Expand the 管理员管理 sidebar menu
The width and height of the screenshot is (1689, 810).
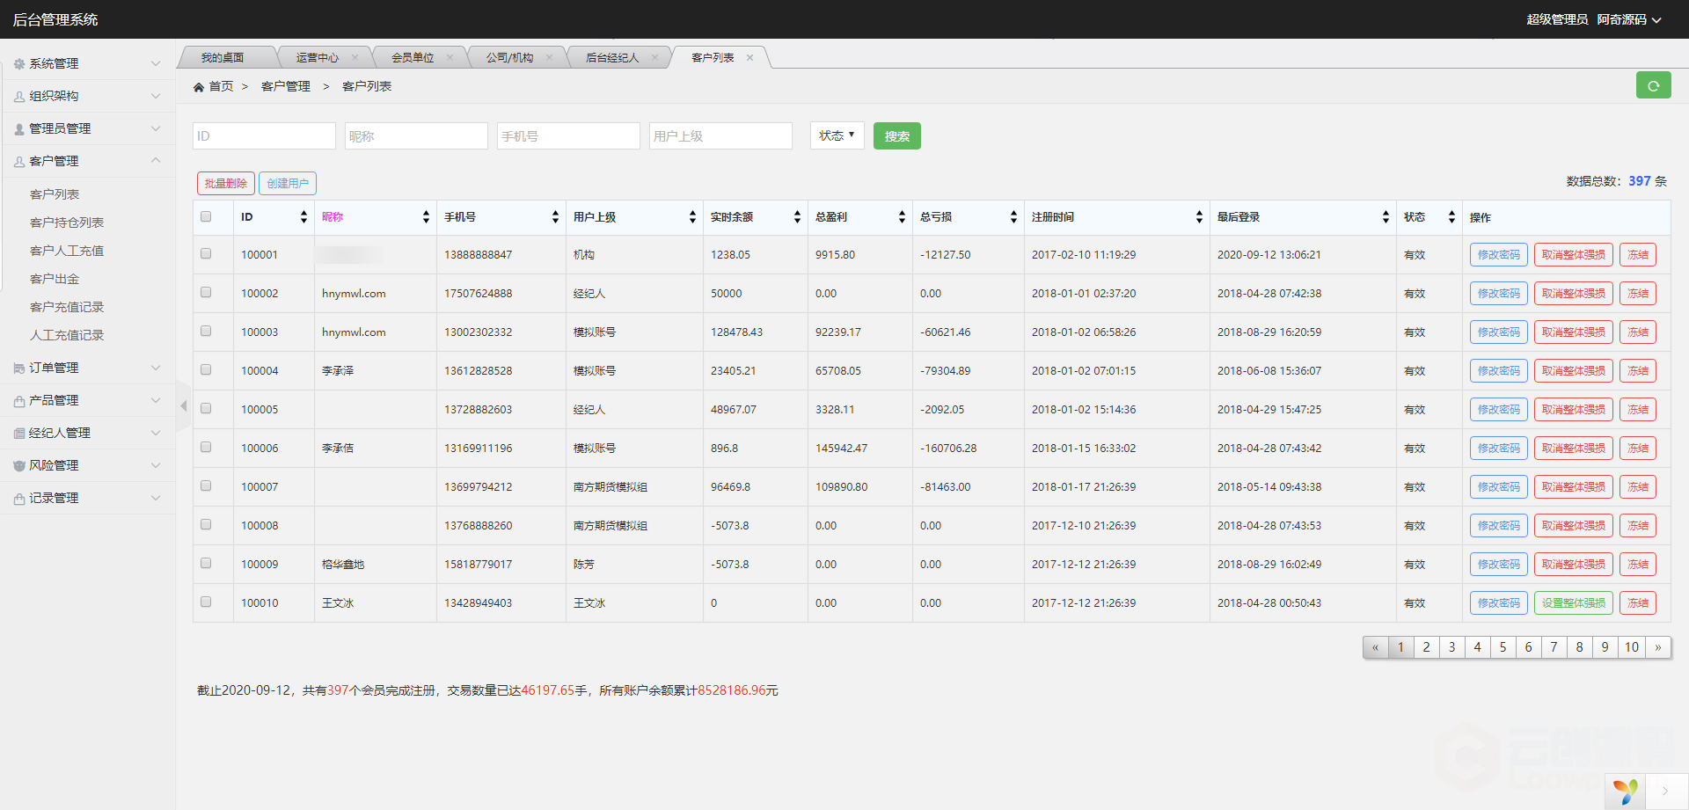pos(88,128)
